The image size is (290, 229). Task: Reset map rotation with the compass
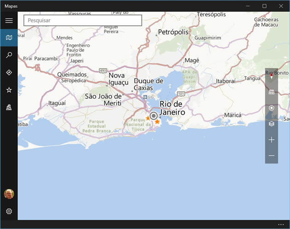coord(271,76)
